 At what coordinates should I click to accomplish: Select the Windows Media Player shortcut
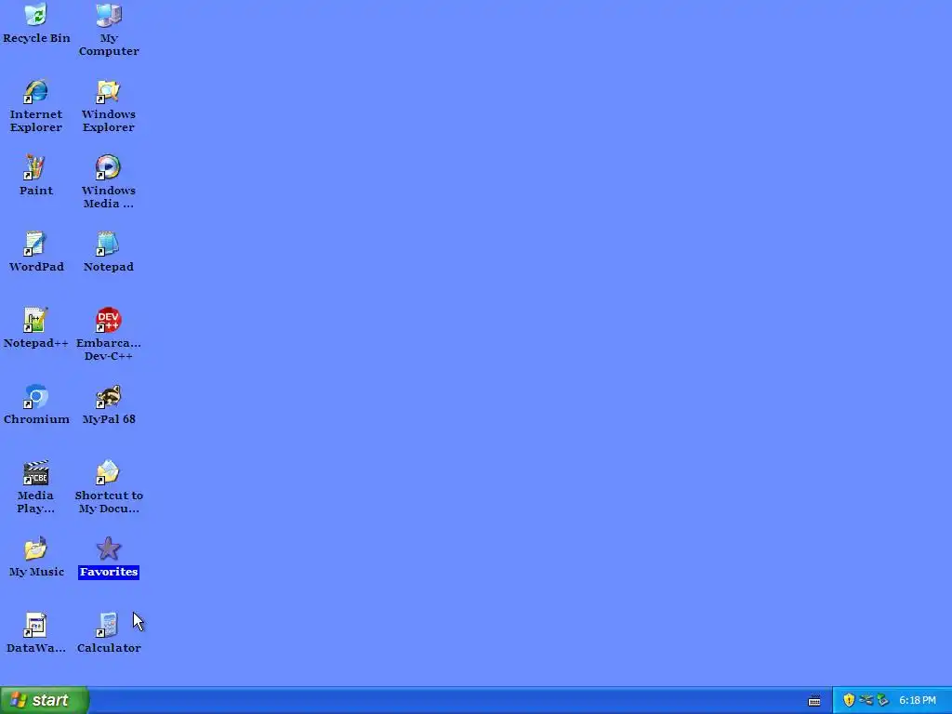click(108, 167)
